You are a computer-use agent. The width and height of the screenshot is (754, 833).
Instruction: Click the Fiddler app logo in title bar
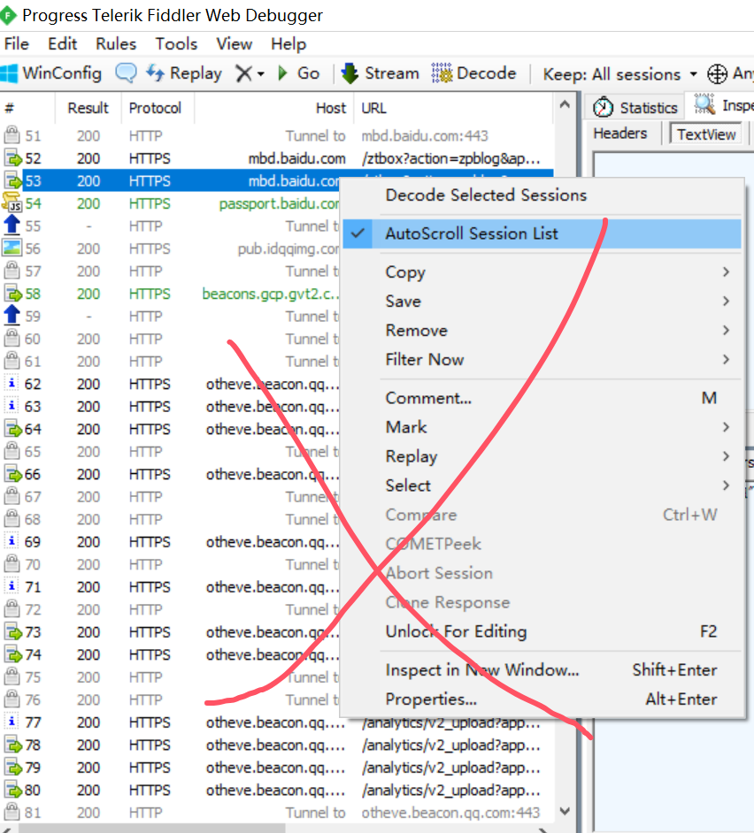tap(8, 15)
